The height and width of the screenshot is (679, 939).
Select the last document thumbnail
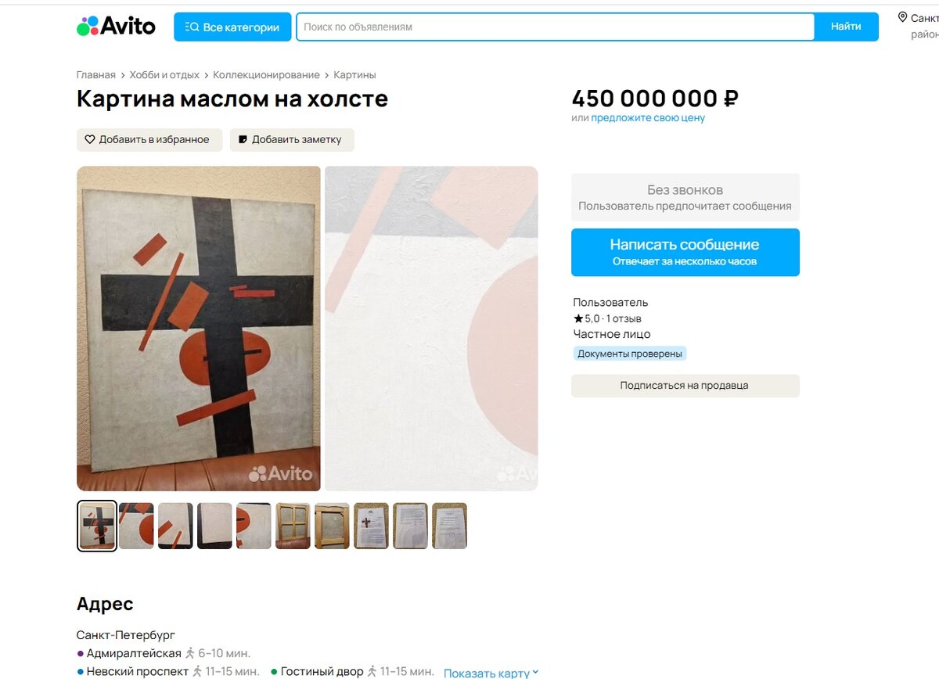pyautogui.click(x=449, y=526)
